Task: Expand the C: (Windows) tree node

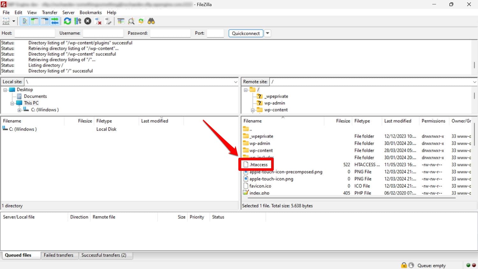Action: [19, 110]
